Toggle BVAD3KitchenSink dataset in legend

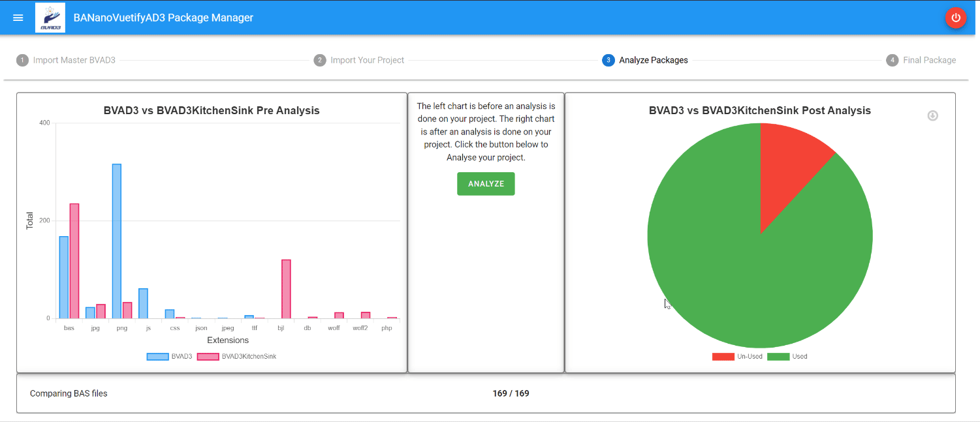click(237, 357)
